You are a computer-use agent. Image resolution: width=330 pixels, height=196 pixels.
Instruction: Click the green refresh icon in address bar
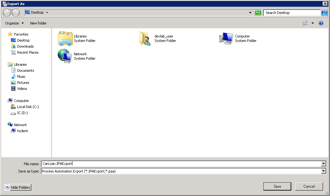click(258, 13)
